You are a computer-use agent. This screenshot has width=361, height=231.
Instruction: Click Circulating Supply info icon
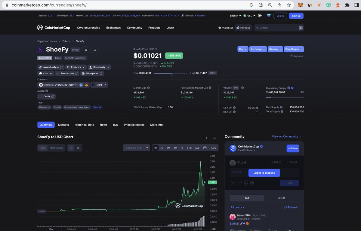[288, 88]
